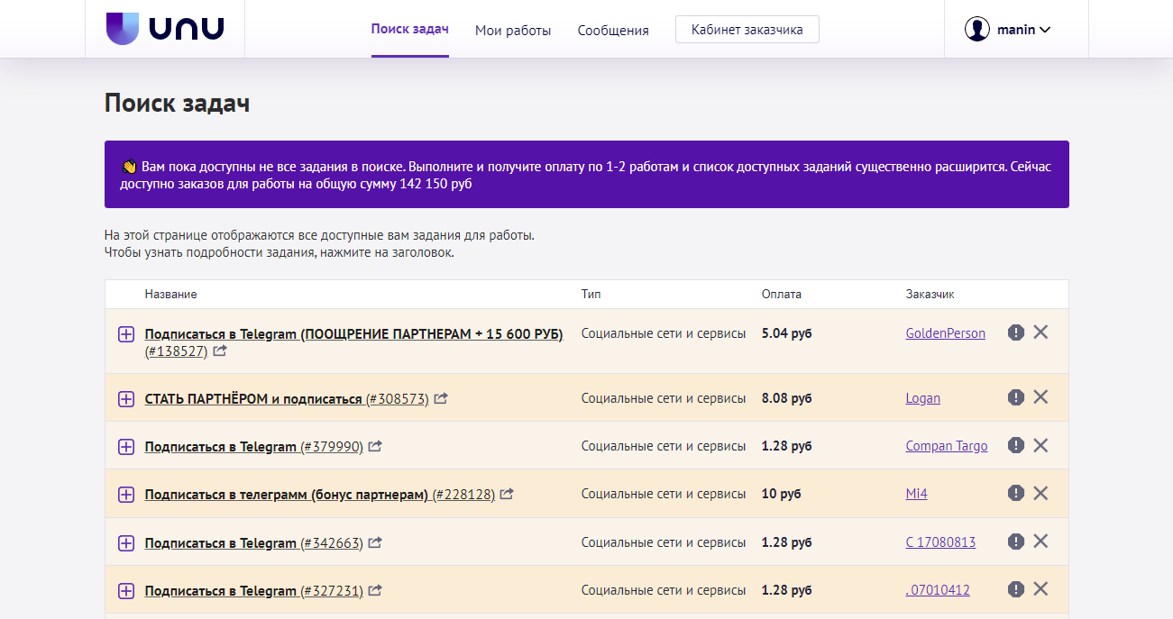Viewport: 1173px width, 619px height.
Task: Hide the .07010412 task with X
Action: [1040, 589]
